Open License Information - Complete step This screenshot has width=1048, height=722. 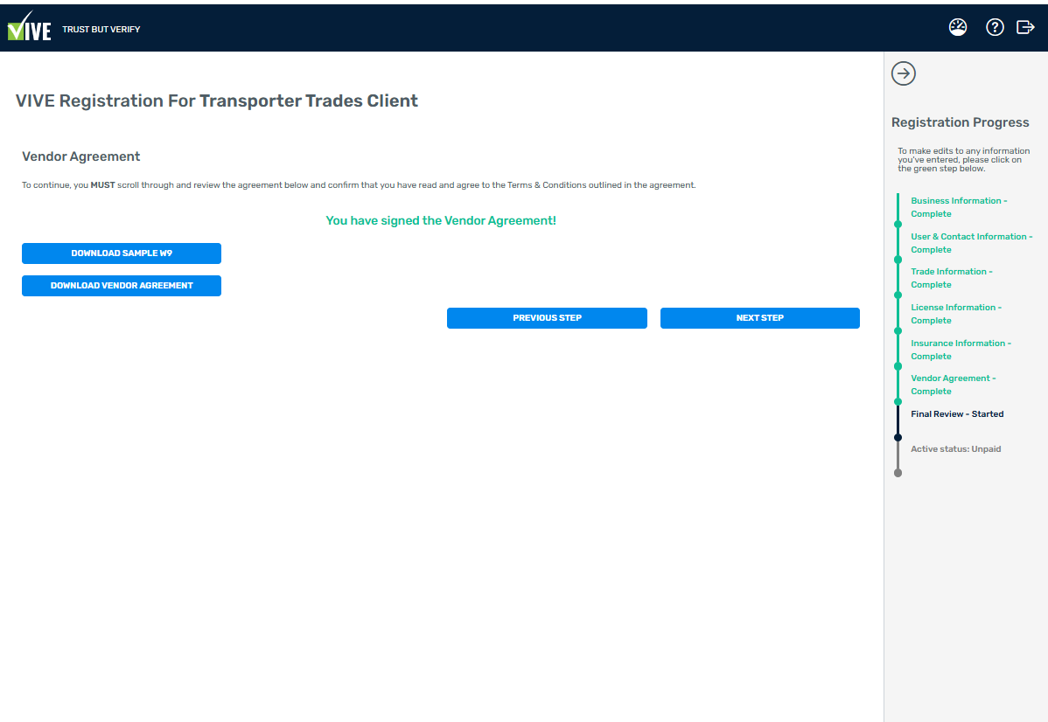pos(956,314)
